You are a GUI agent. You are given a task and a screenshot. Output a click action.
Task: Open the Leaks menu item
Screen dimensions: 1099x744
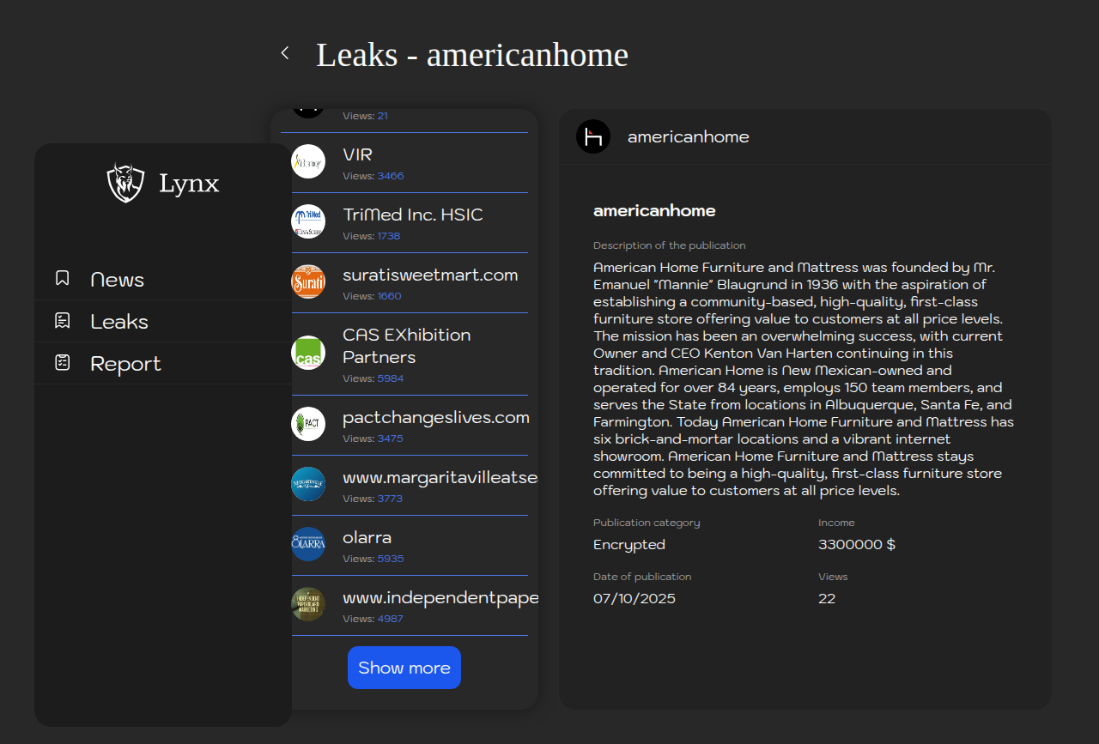tap(119, 322)
